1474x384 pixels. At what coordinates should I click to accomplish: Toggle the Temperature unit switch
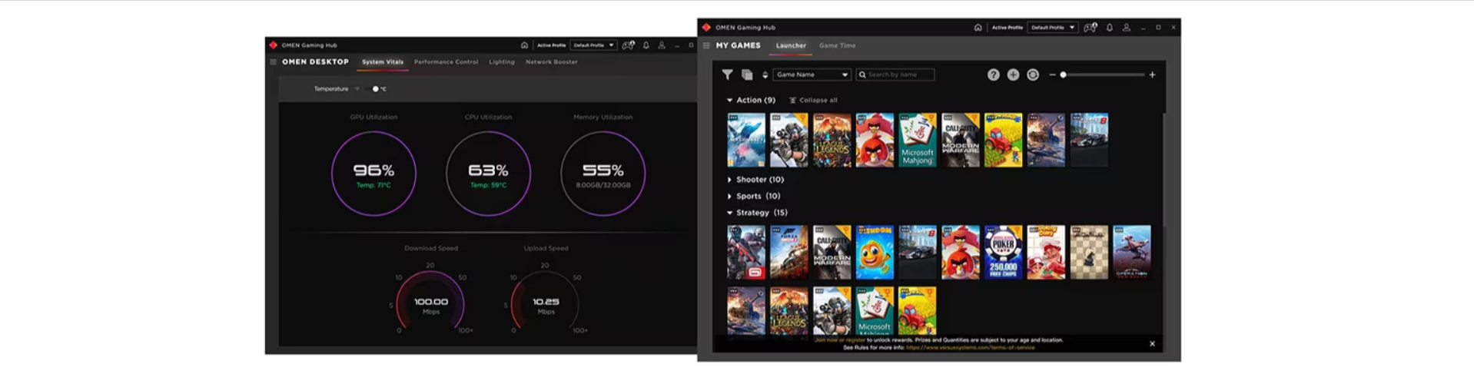(x=377, y=89)
